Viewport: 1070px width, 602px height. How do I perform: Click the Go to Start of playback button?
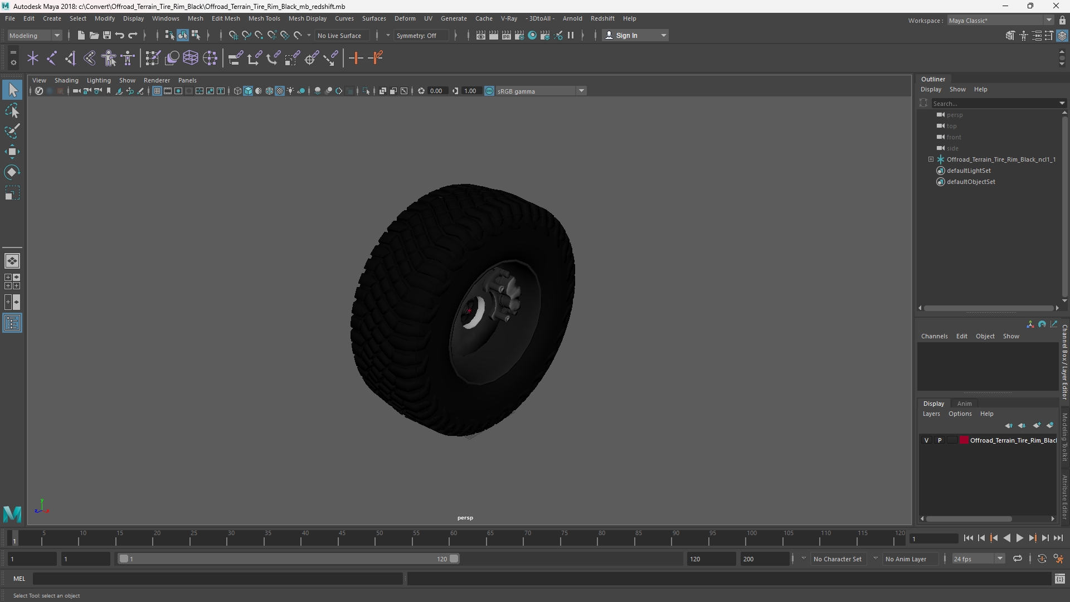[x=968, y=538]
